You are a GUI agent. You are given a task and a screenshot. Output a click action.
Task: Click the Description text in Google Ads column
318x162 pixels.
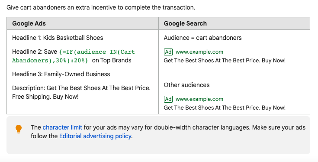point(81,92)
